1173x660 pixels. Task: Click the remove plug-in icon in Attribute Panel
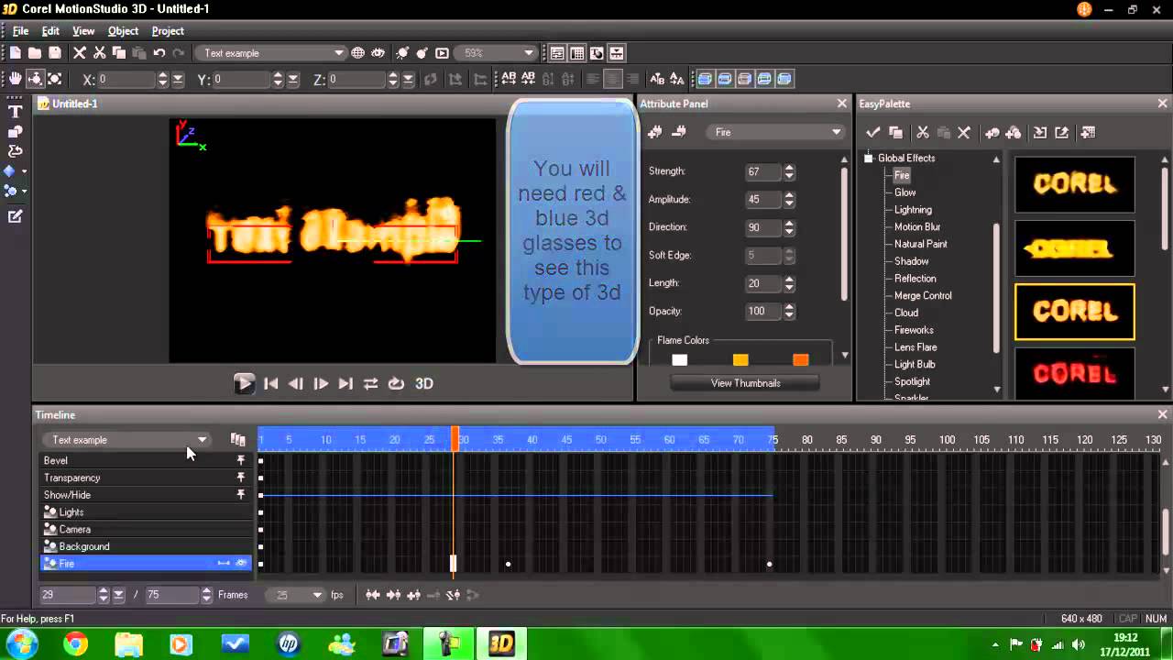679,132
